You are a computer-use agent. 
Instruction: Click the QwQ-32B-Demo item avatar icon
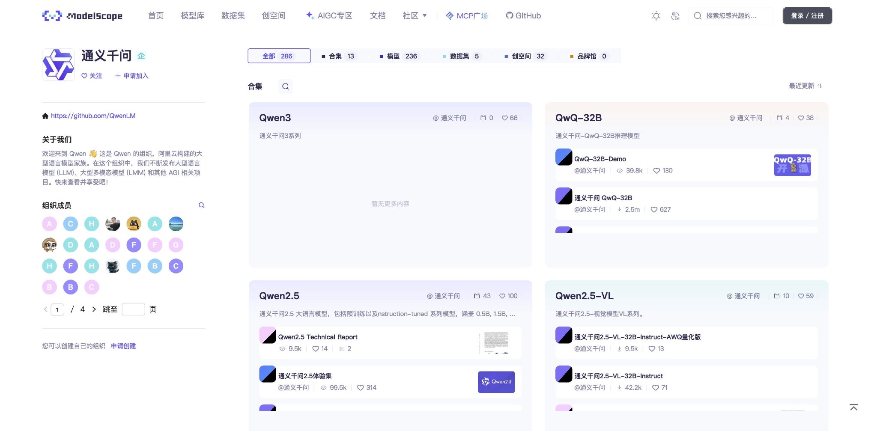[564, 157]
